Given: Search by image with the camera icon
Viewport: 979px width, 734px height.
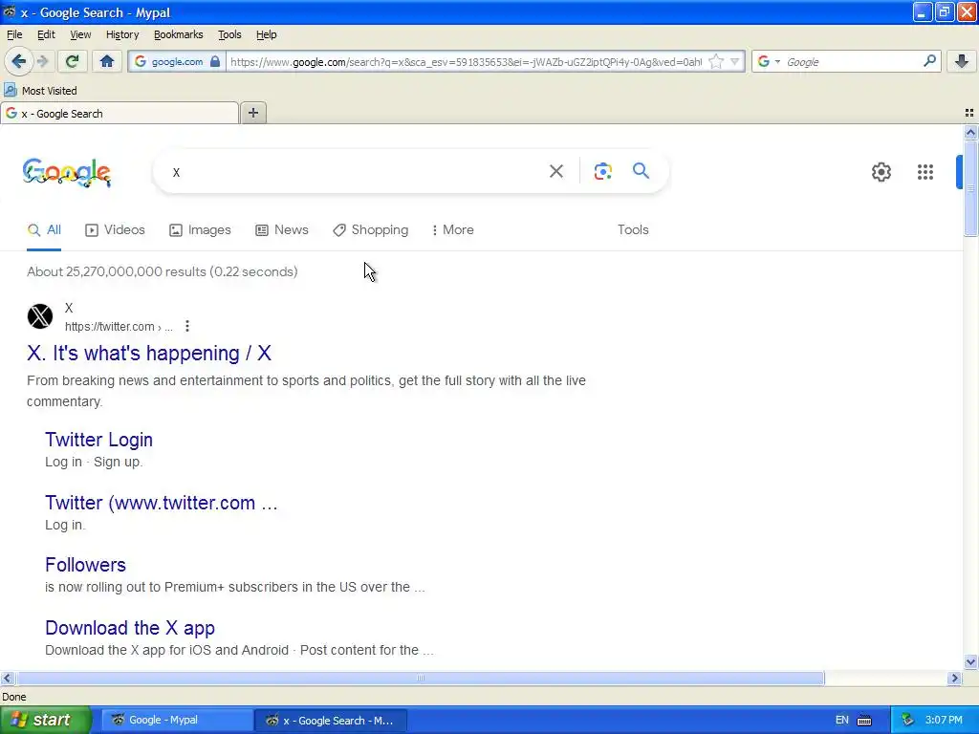Looking at the screenshot, I should click(602, 171).
